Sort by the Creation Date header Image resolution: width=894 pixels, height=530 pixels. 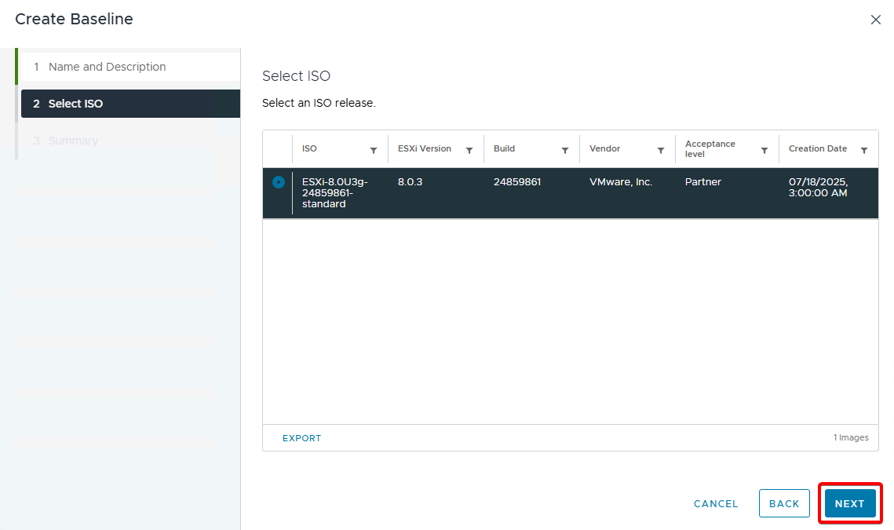[817, 148]
